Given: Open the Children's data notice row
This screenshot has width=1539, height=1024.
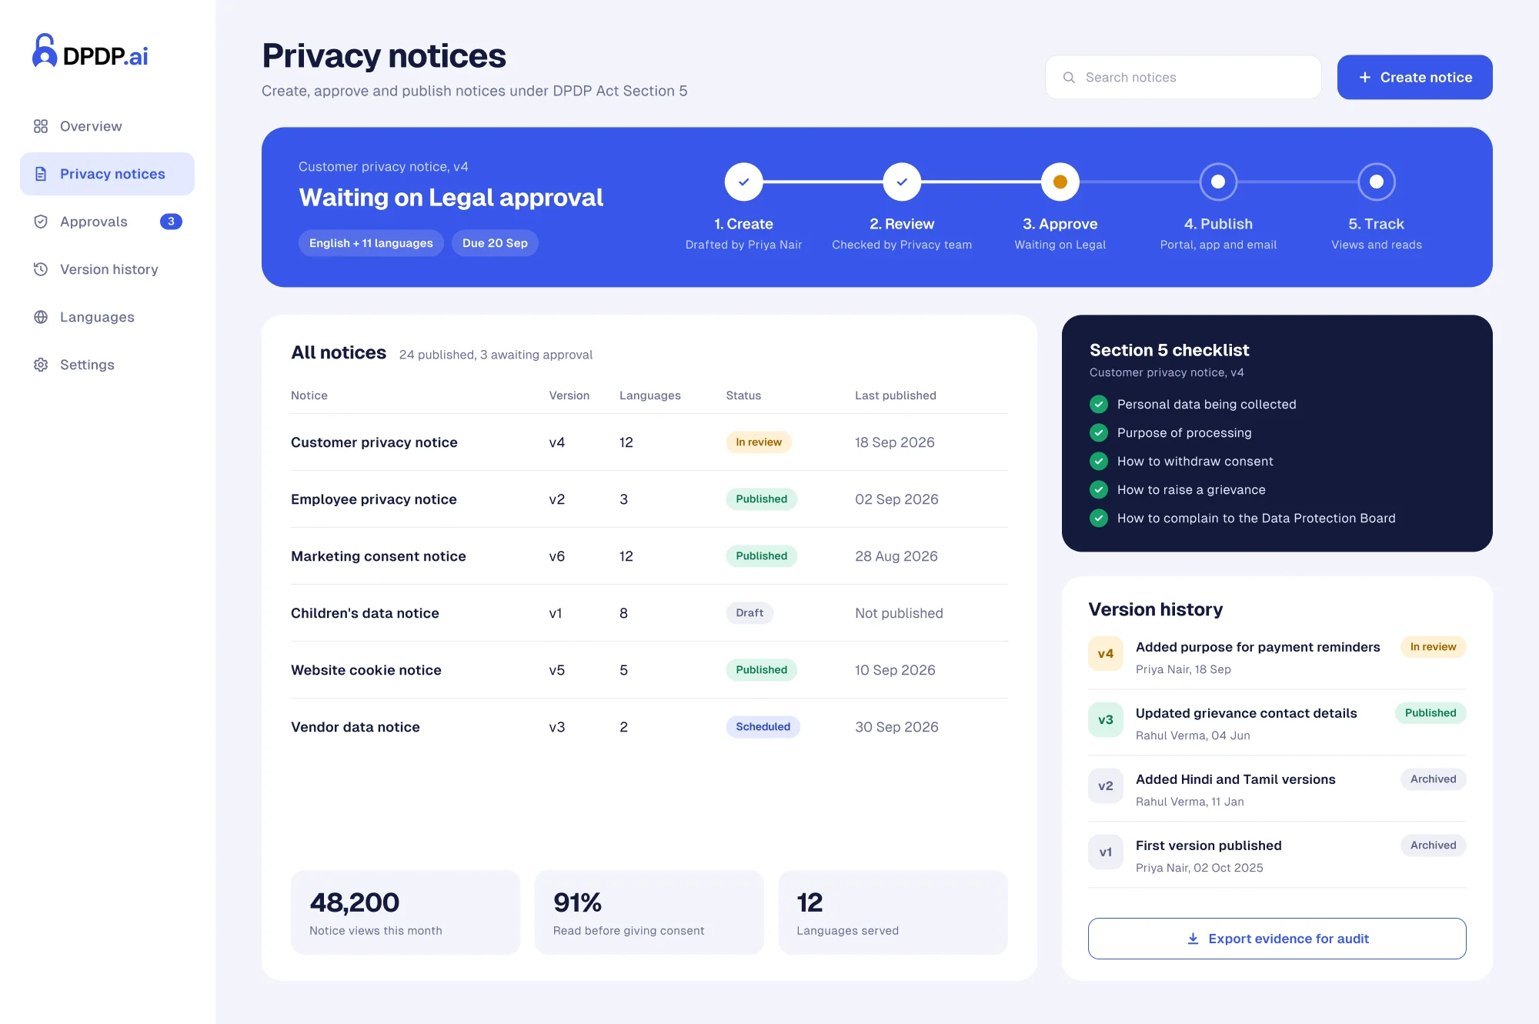Looking at the screenshot, I should 649,613.
